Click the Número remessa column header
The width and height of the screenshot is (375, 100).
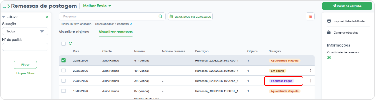174,51
